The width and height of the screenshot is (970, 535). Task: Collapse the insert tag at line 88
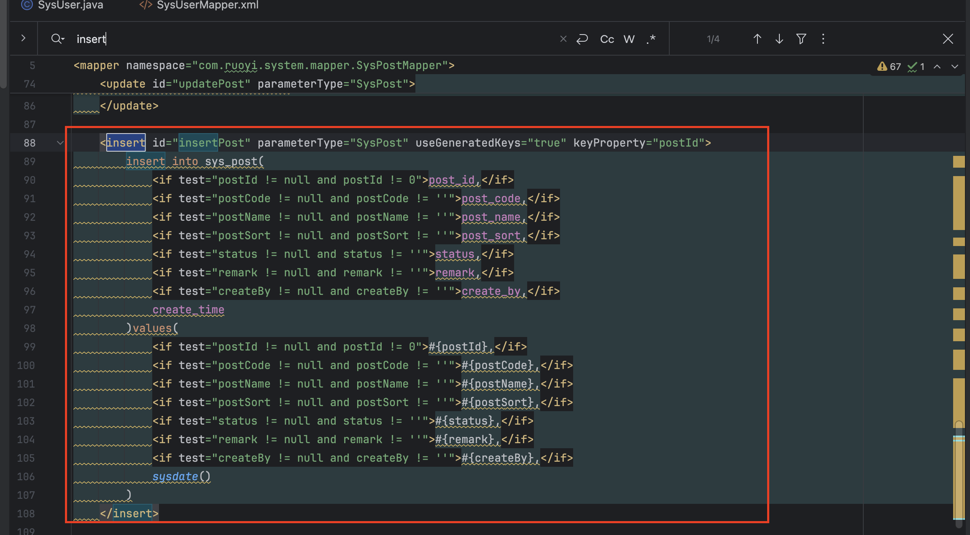60,143
